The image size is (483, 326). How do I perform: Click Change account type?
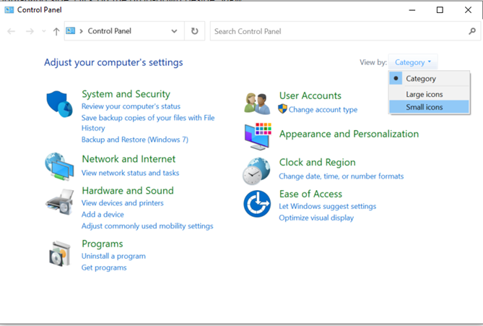coord(323,109)
